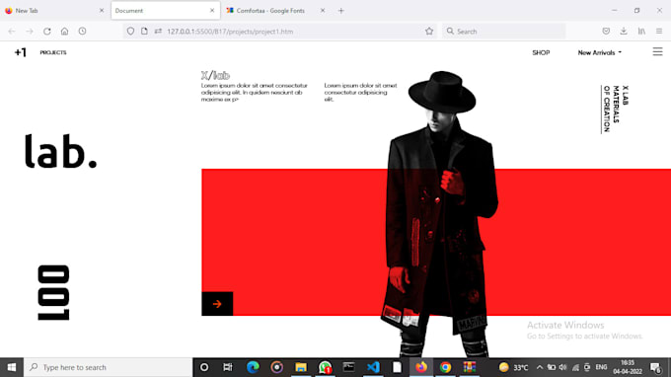The width and height of the screenshot is (671, 377).
Task: Open File Explorer from taskbar
Action: [x=301, y=367]
